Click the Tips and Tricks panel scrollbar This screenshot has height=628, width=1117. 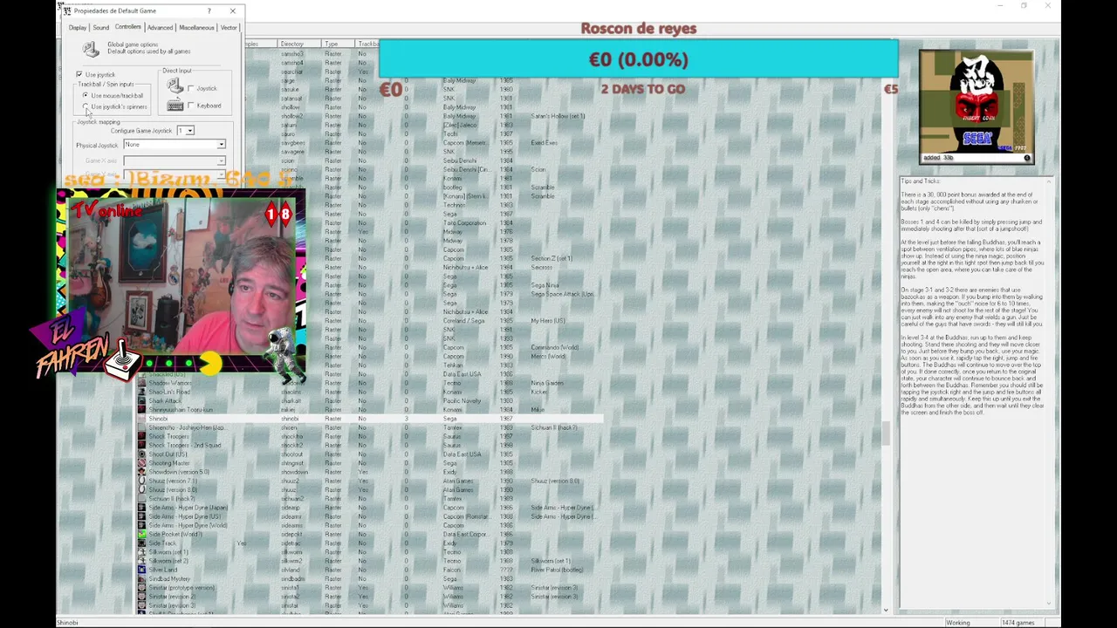[x=1050, y=392]
